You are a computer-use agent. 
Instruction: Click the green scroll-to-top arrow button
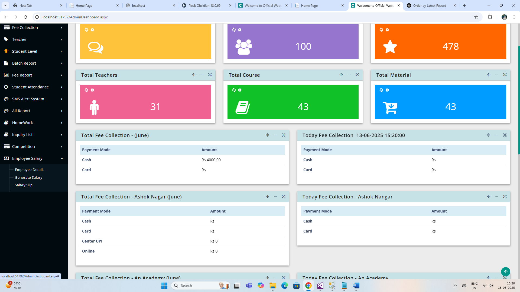505,271
